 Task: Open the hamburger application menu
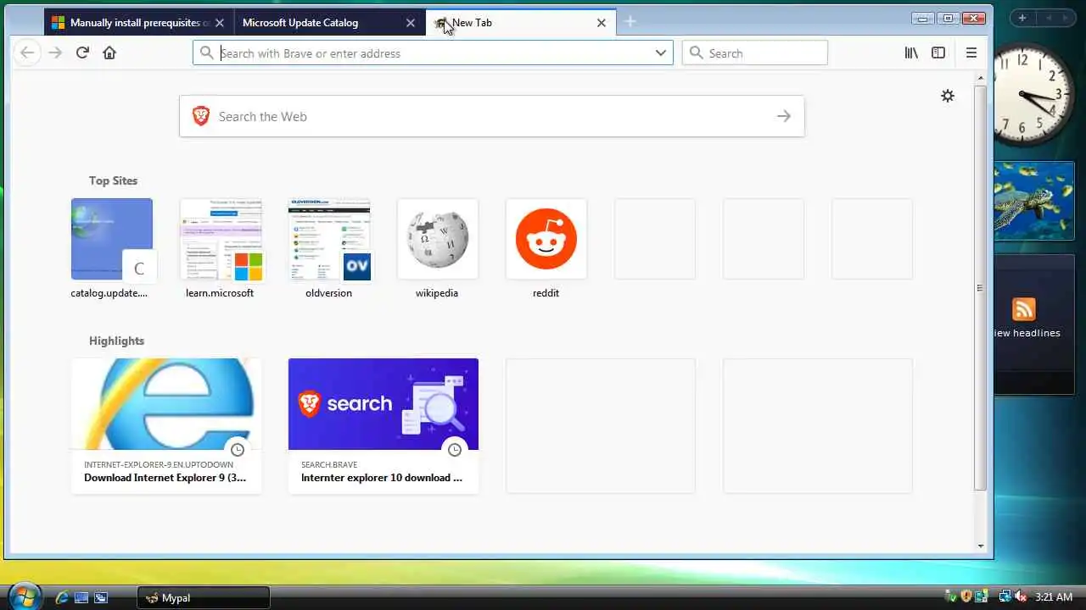coord(971,53)
